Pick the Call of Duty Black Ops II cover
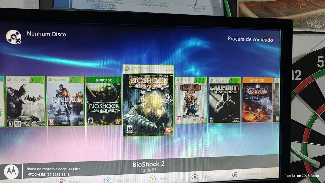325x183 pixels. (225, 100)
